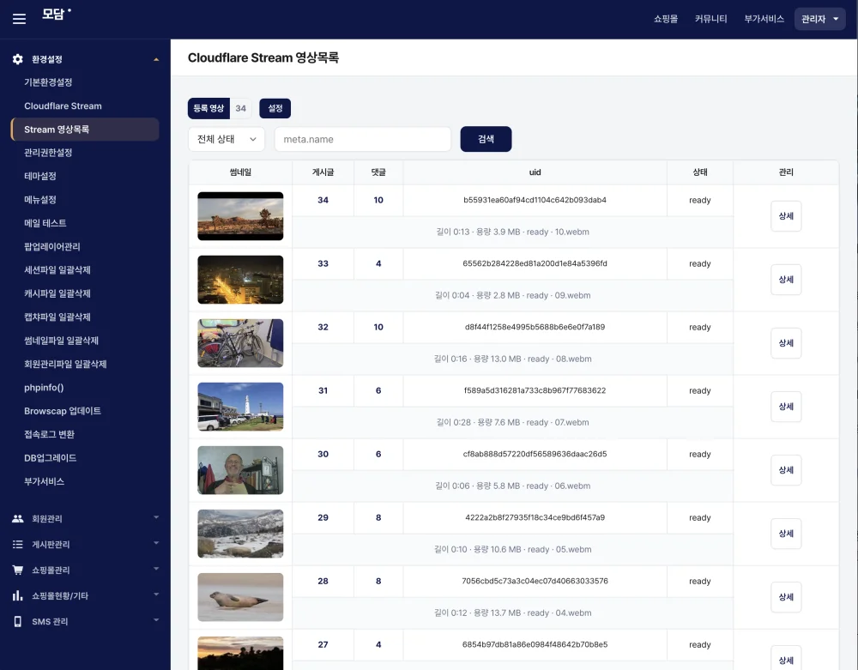The image size is (858, 670).
Task: Click the 쇼핑몰관리 cart icon
Action: coord(17,570)
